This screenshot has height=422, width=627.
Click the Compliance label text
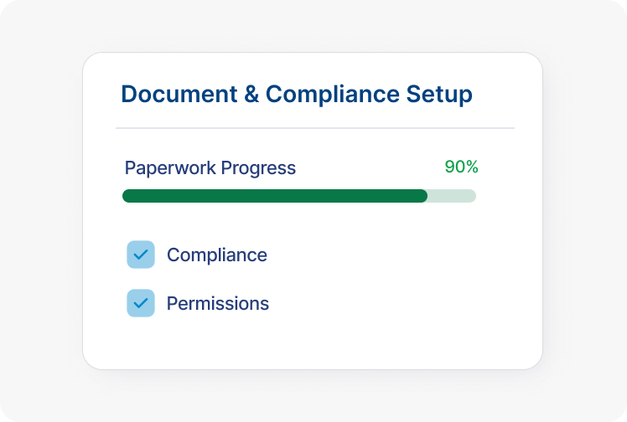(216, 255)
